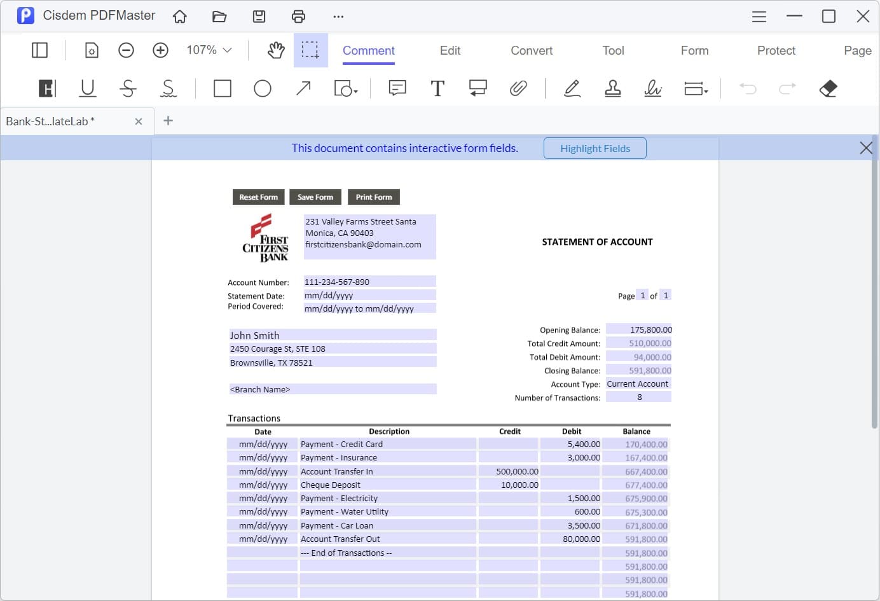The image size is (880, 601).
Task: Enable Highlight Fields for form fields
Action: coord(595,148)
